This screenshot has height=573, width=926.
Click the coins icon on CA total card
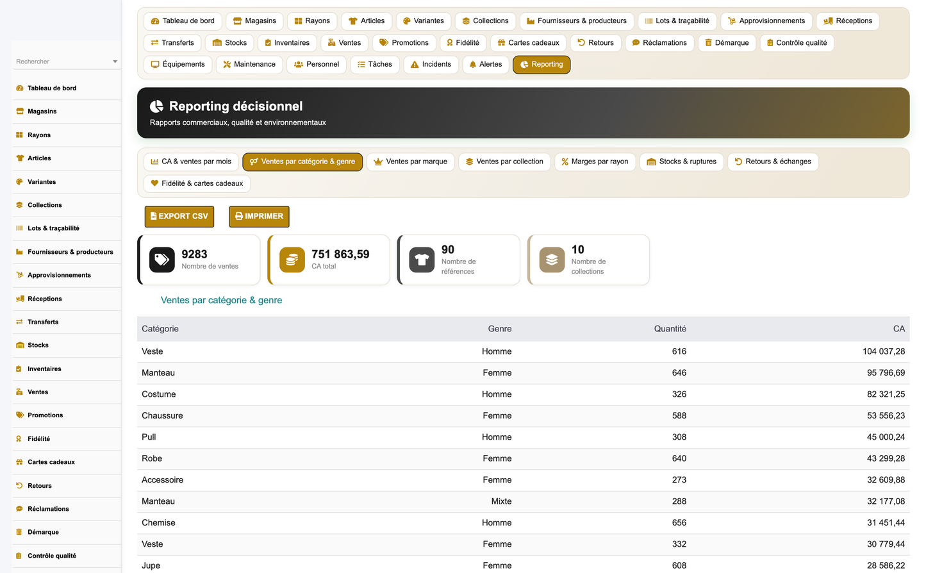[292, 260]
